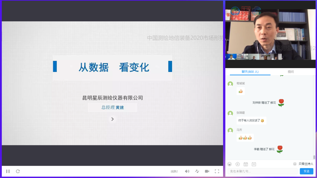Switch to the 提问 tab
Screen dimensions: 317x178
click(x=291, y=72)
